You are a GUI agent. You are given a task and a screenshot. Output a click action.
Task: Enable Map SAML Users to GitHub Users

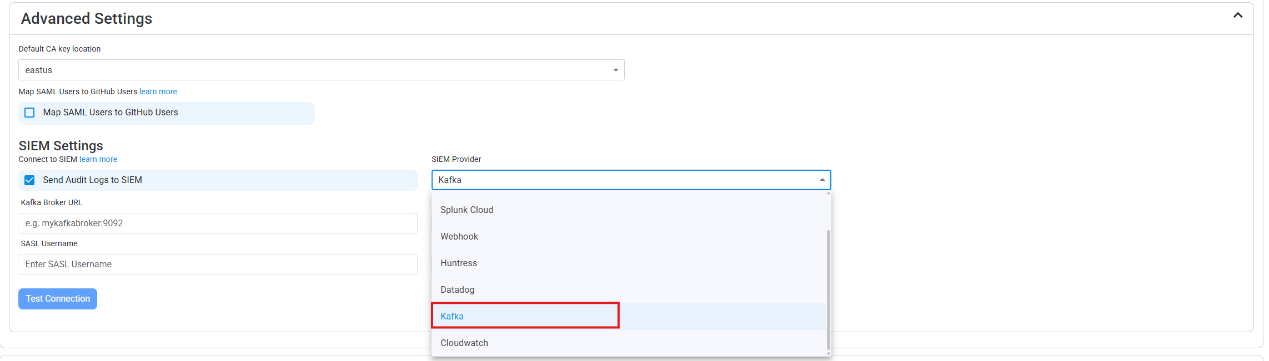point(30,113)
